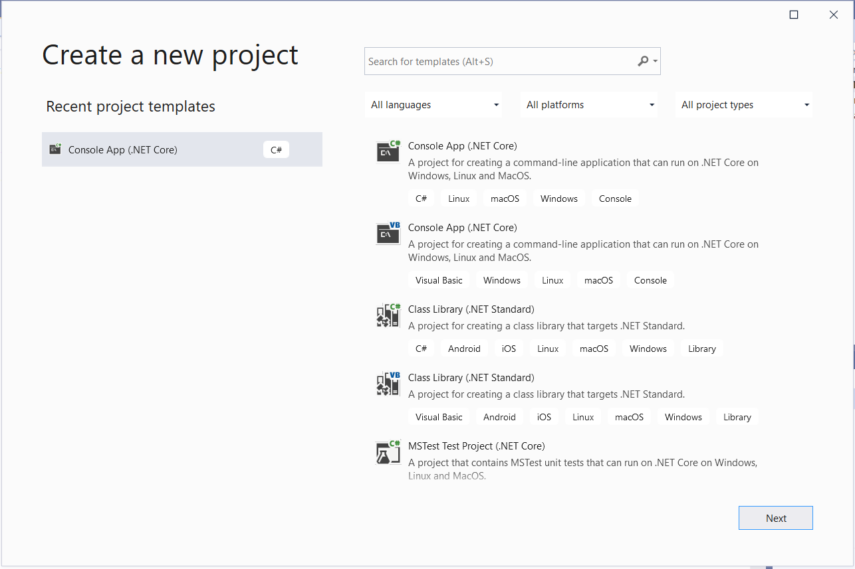Image resolution: width=855 pixels, height=569 pixels.
Task: Click Windows tag under VB Console App
Action: [502, 280]
